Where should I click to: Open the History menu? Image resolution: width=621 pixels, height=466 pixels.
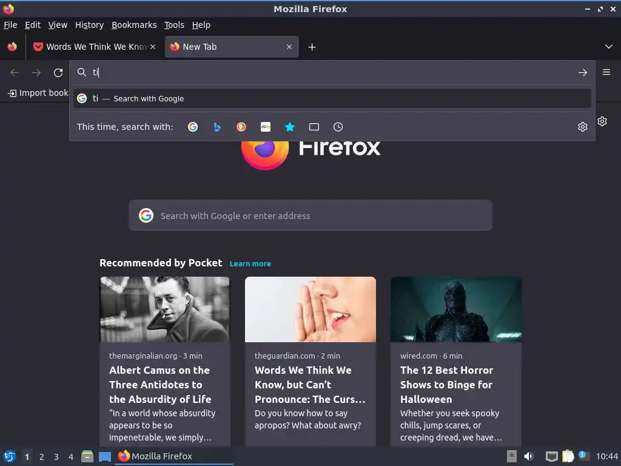click(90, 25)
